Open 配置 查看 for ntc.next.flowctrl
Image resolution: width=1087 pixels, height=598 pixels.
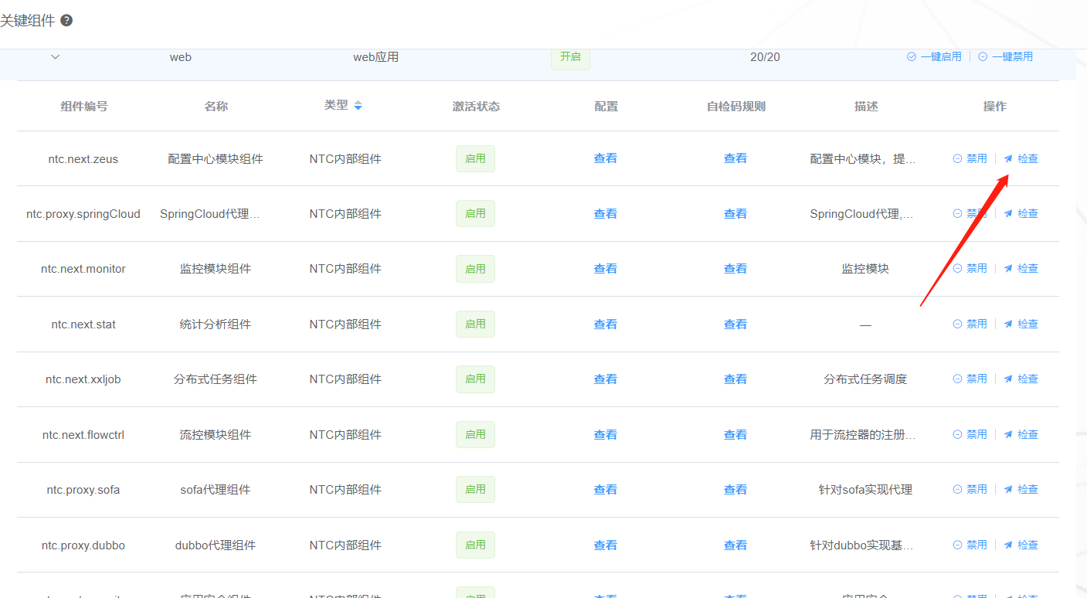click(606, 434)
